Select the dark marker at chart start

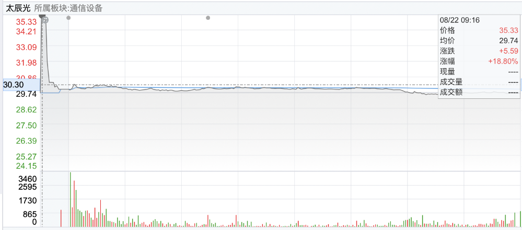pyautogui.click(x=42, y=16)
